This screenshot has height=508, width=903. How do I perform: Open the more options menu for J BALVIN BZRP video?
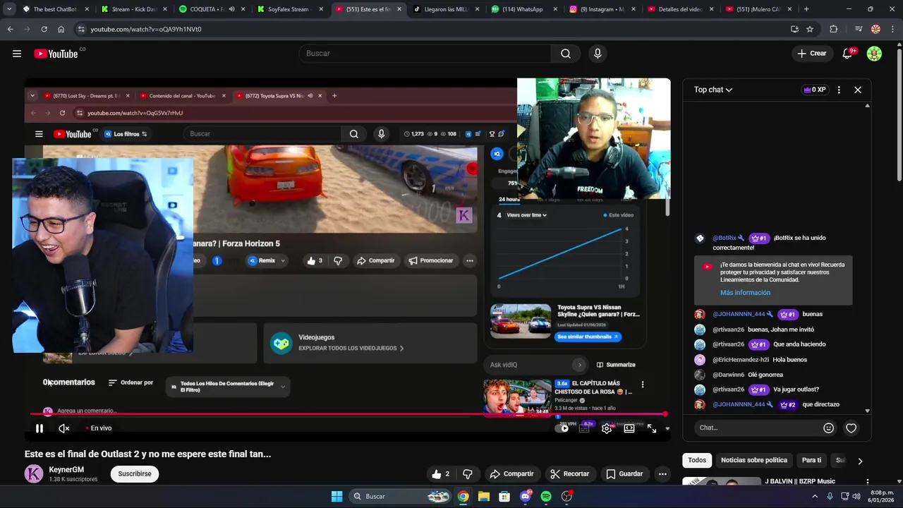(868, 482)
